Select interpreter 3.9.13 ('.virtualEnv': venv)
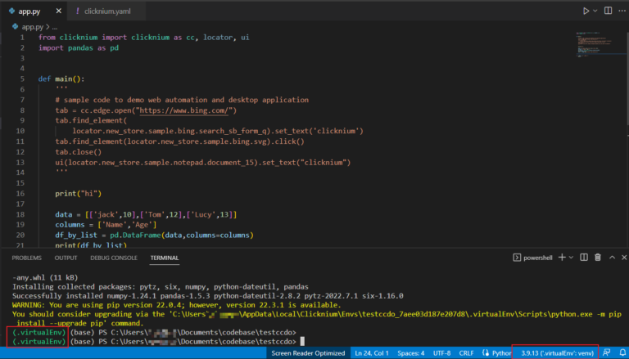Screen dimensions: 629x359 555,353
